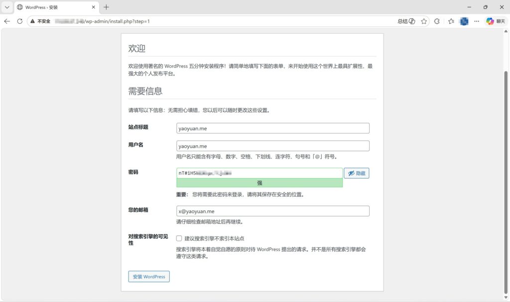510x302 pixels.
Task: Open the browser extensions puzzle icon
Action: (437, 21)
